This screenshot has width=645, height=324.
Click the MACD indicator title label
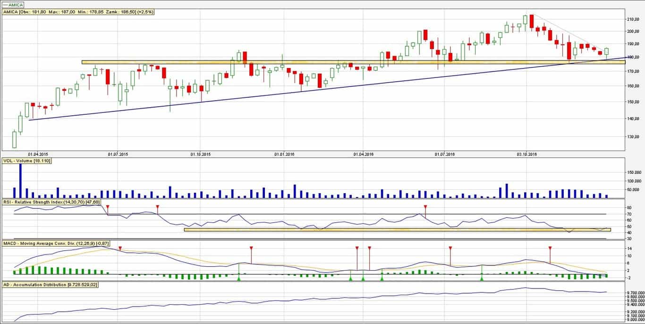56,243
